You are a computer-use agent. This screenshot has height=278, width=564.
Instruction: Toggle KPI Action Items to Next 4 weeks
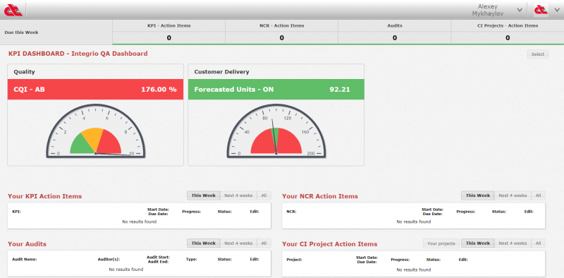point(238,195)
